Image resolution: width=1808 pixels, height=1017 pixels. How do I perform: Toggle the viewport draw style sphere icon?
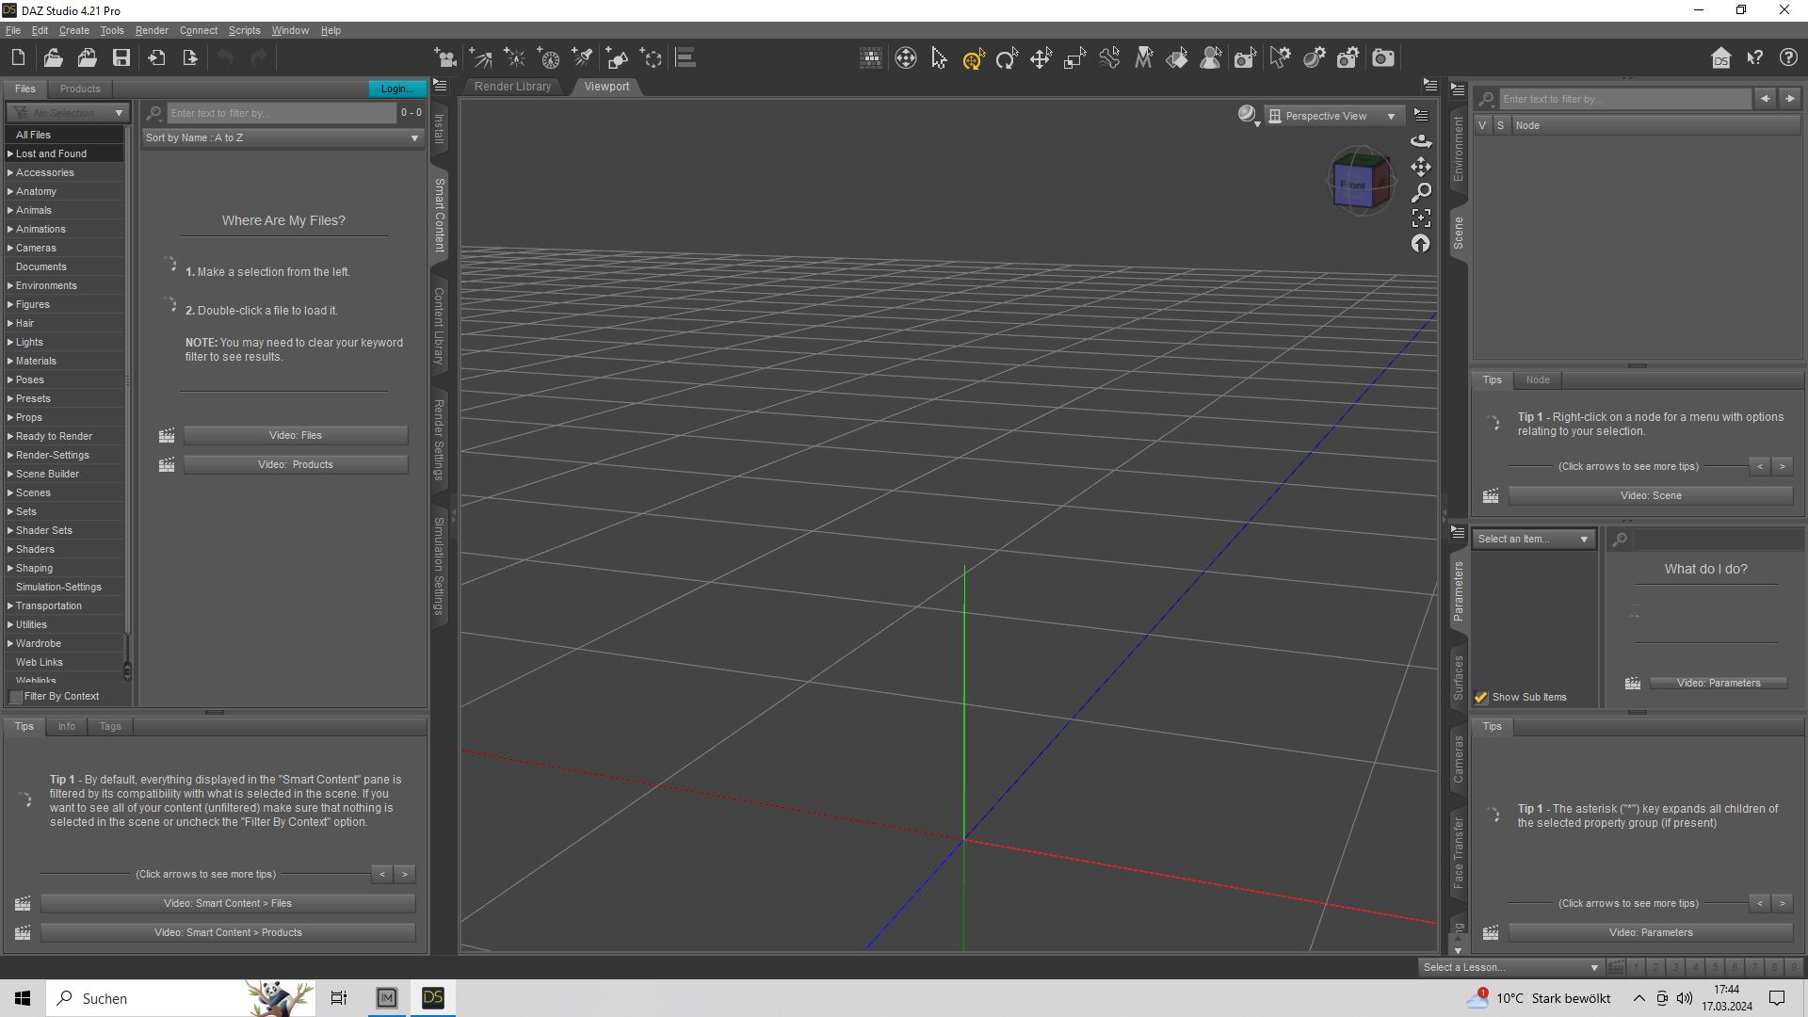(x=1247, y=115)
